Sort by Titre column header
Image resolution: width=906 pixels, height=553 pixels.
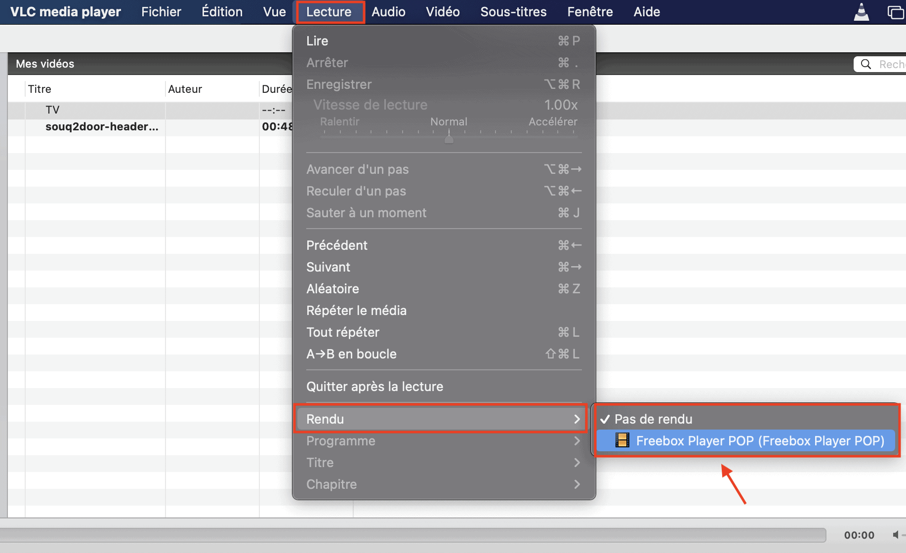click(x=95, y=89)
